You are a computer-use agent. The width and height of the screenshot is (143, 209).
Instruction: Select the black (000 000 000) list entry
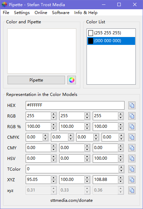111,41
